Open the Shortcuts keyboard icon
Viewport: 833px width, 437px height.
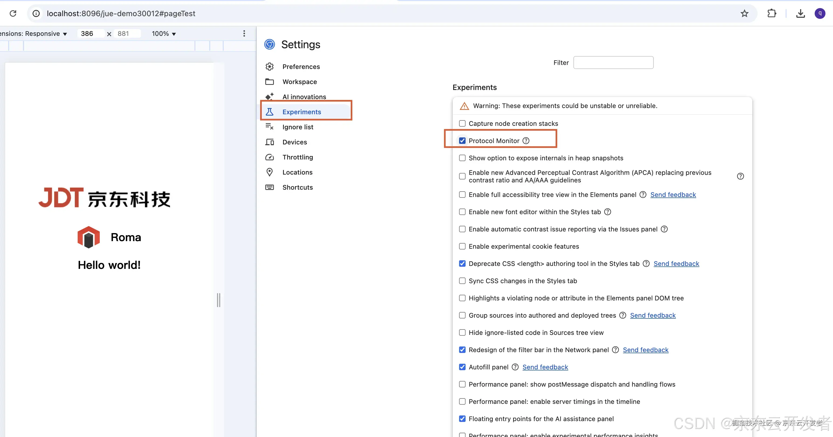click(x=270, y=187)
